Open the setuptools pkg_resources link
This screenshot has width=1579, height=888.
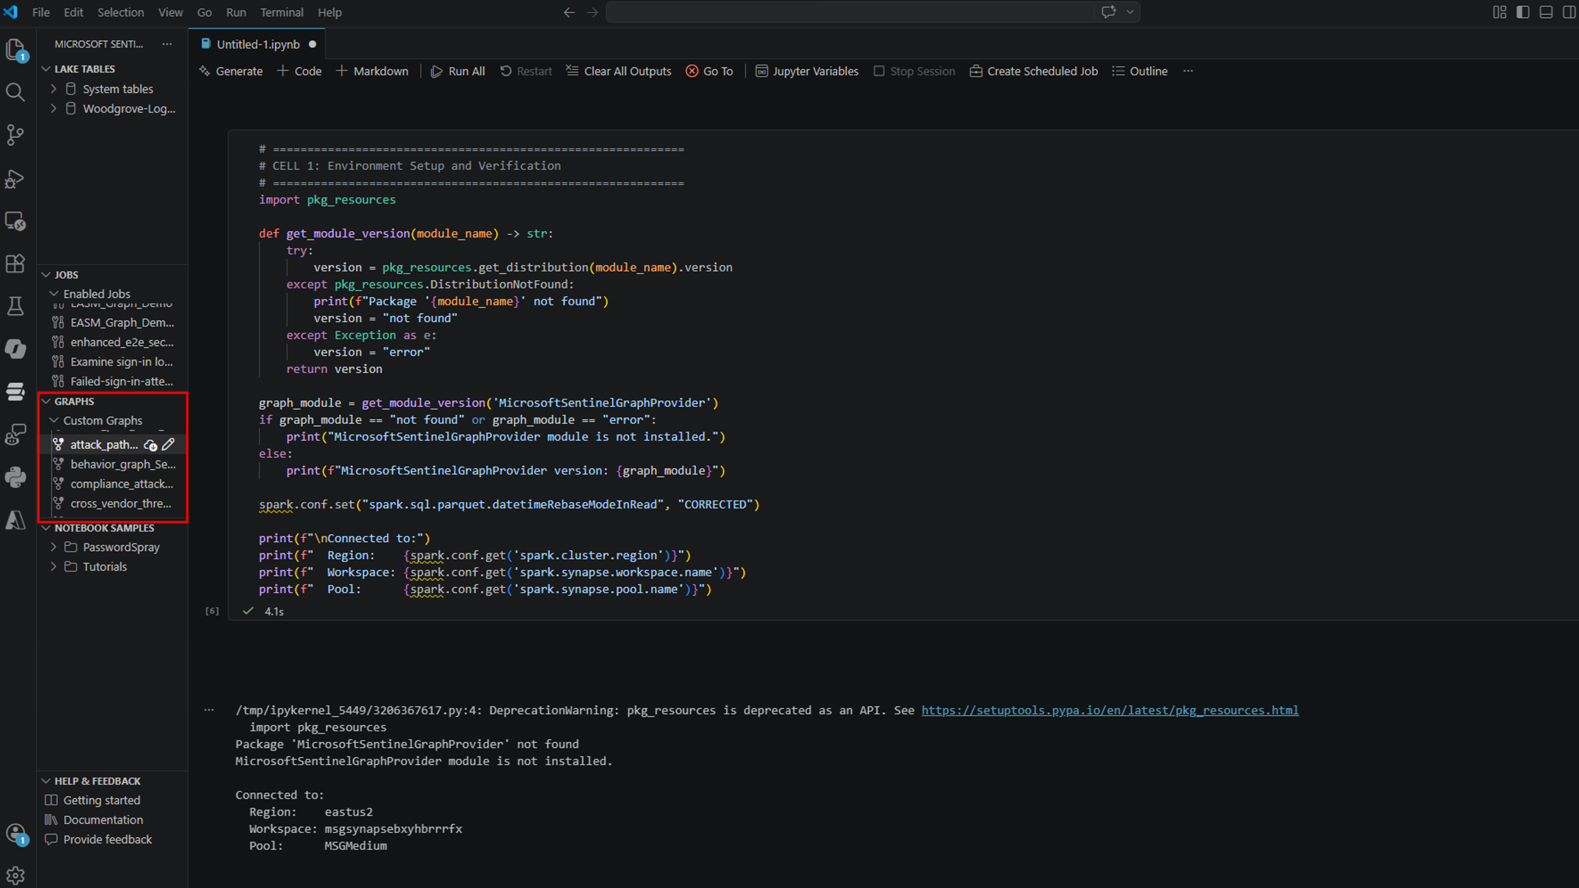1109,710
